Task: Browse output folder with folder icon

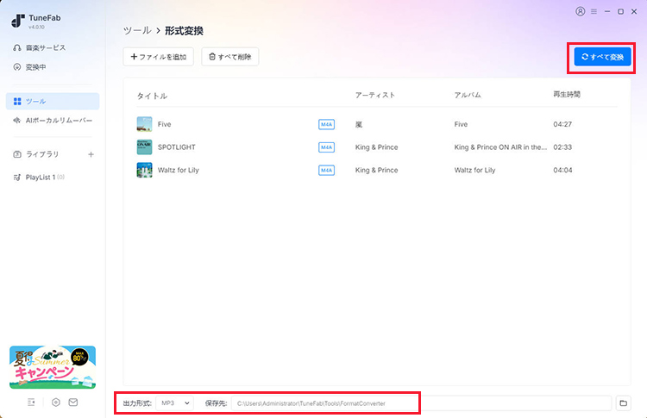Action: [x=624, y=403]
